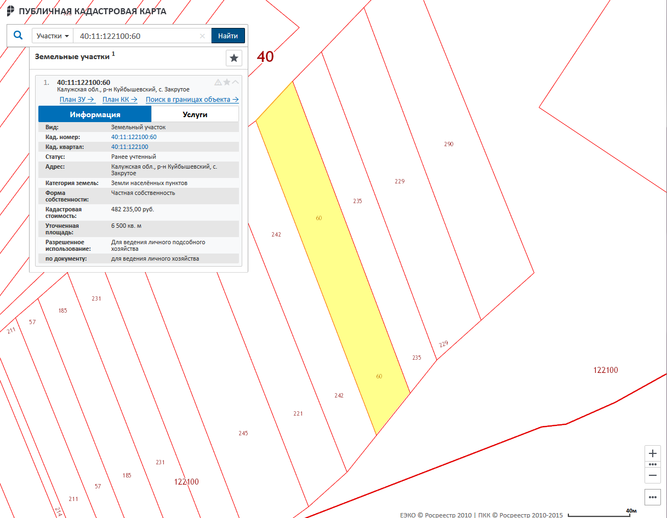Image resolution: width=667 pixels, height=518 pixels.
Task: Open the favorites star button in results header
Action: coord(234,58)
